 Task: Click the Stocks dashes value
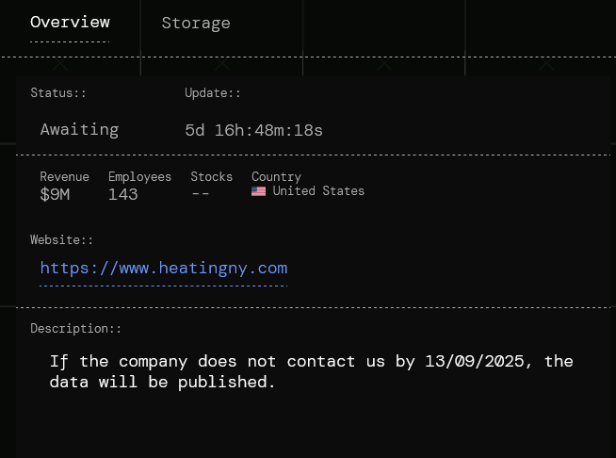(200, 194)
